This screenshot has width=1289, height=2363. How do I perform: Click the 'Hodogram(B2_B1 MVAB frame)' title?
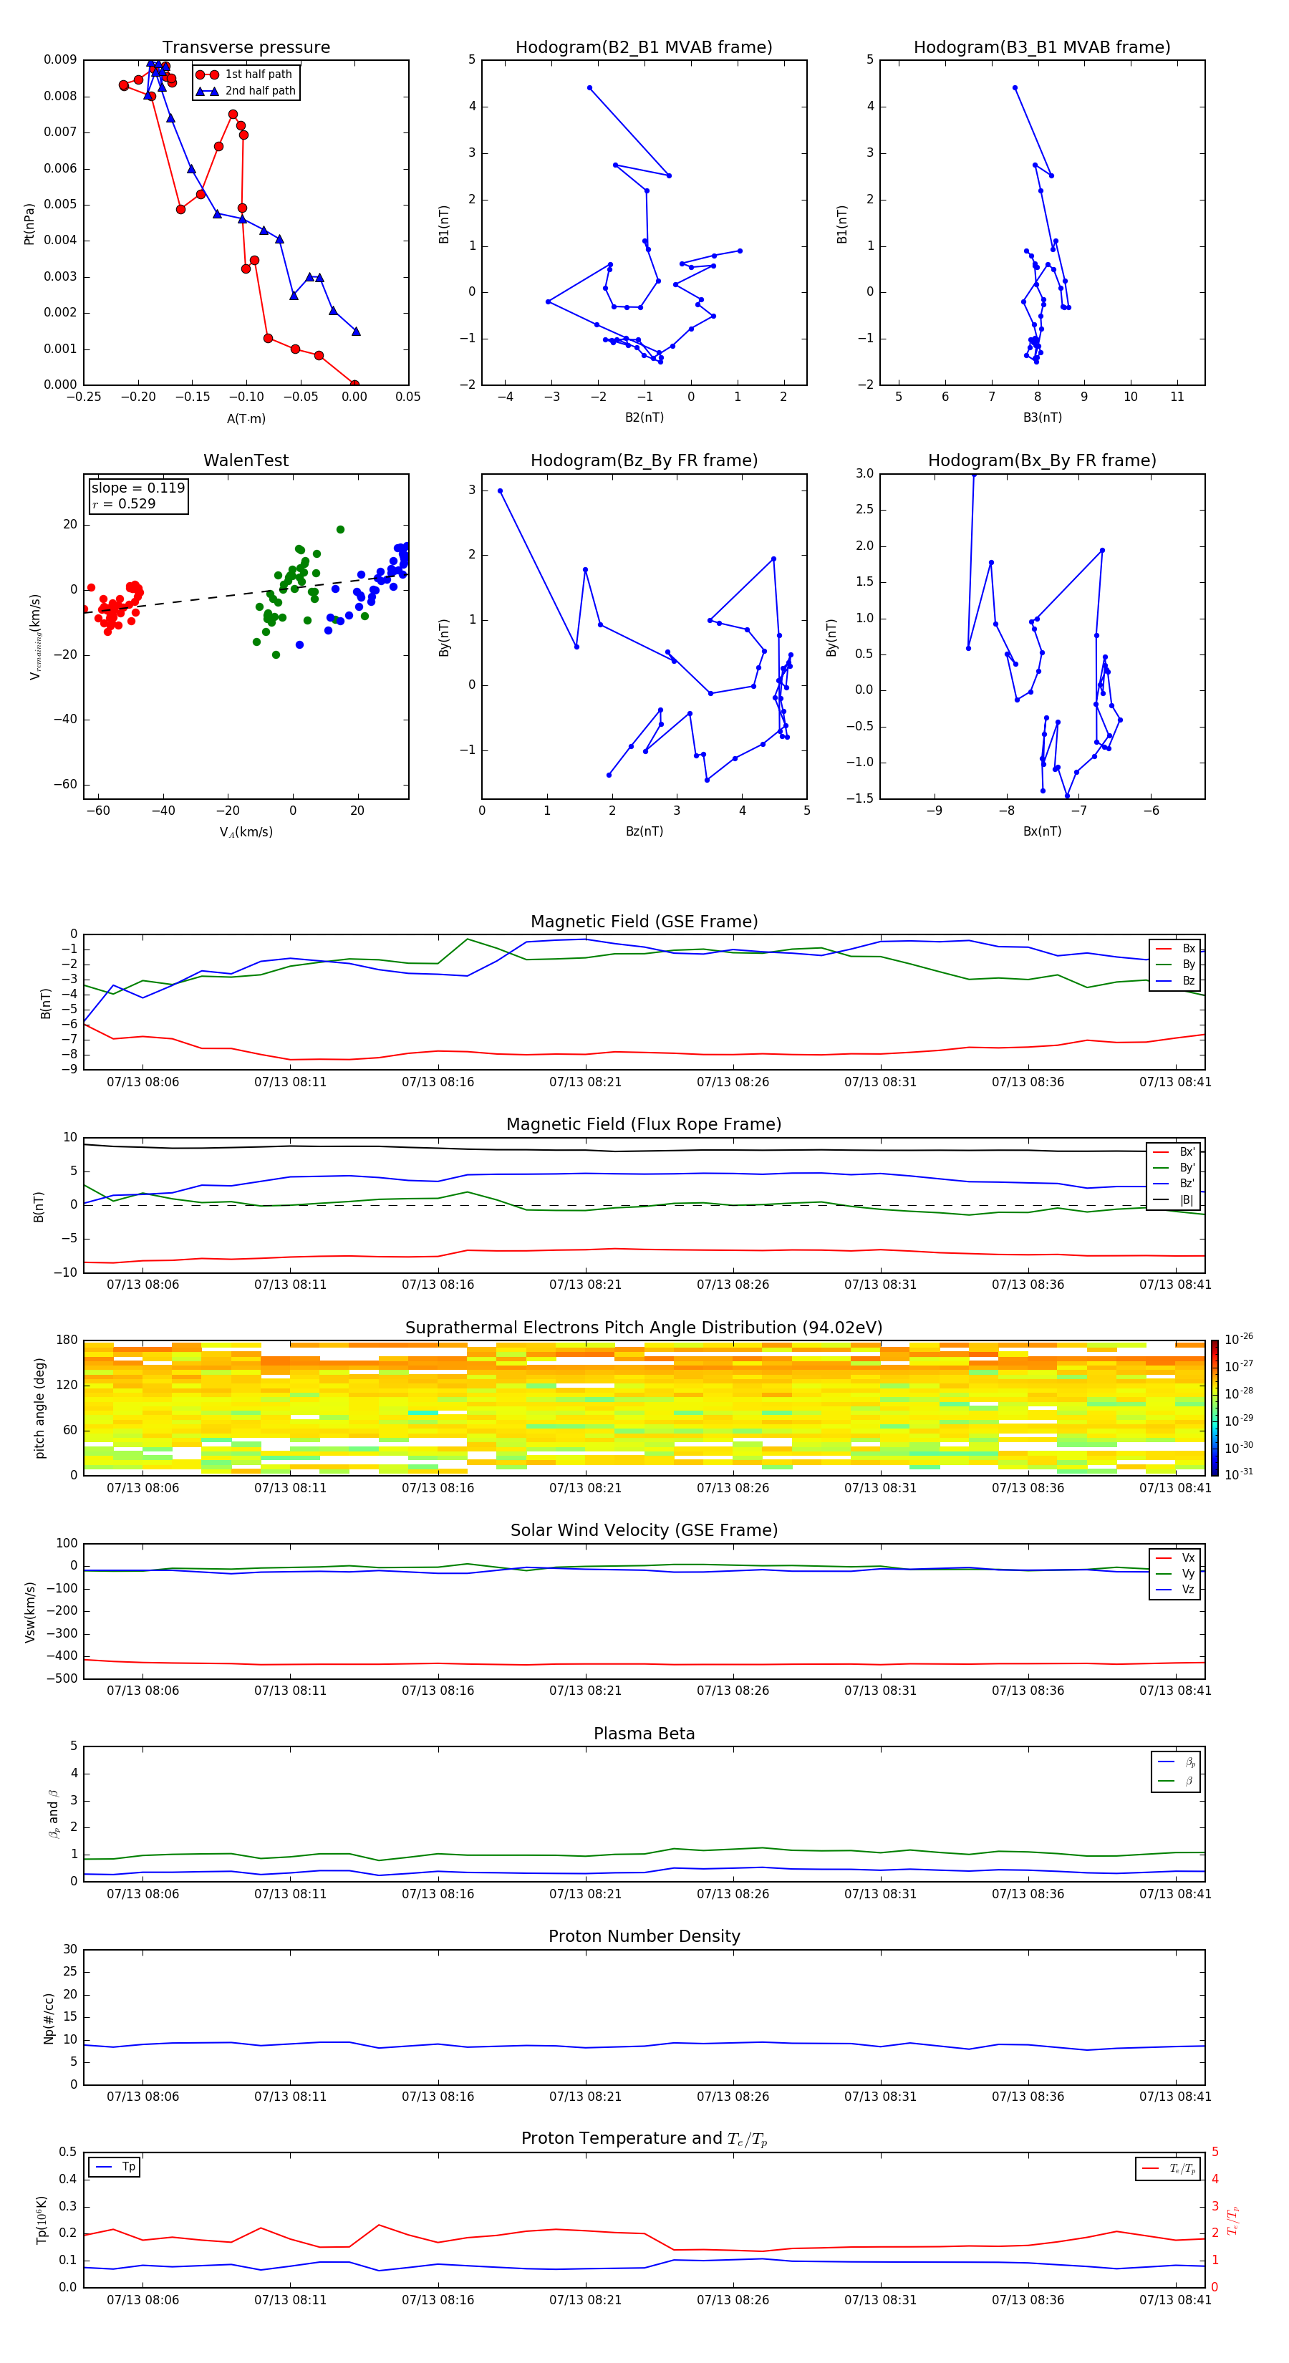pyautogui.click(x=644, y=47)
